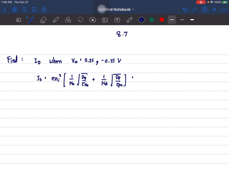The width and height of the screenshot is (229, 172).
Task: Tap the handwritten 8.7 heading
Action: 122,34
